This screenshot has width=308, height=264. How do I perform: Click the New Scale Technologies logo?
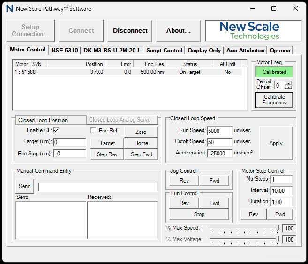pos(253,31)
